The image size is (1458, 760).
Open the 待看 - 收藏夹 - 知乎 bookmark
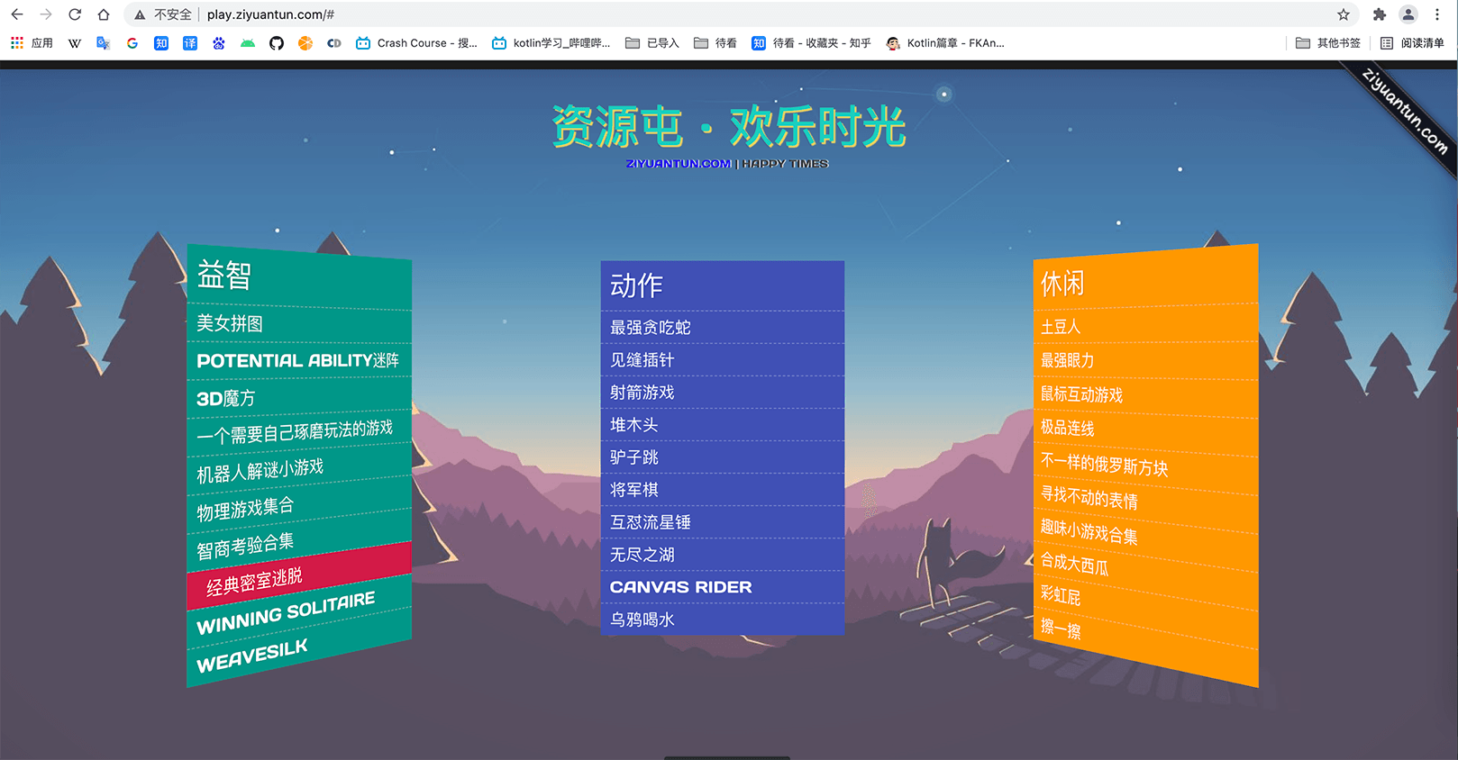point(812,43)
